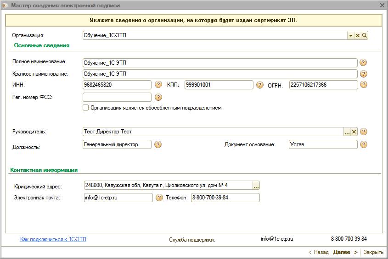Screen dimensions: 388x259
Task: Click help icon next to Полное наименование field
Action: pyautogui.click(x=364, y=63)
